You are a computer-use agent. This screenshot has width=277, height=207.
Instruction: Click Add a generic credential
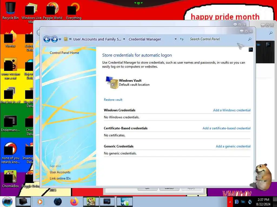(233, 146)
